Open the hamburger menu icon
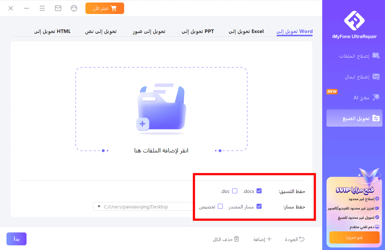This screenshot has width=385, height=250. coord(42,8)
